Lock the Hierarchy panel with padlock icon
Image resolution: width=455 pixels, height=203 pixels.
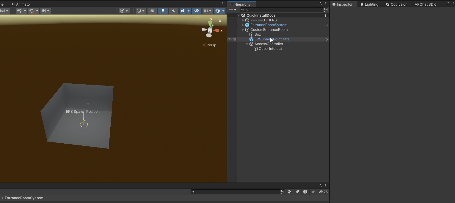(320, 4)
